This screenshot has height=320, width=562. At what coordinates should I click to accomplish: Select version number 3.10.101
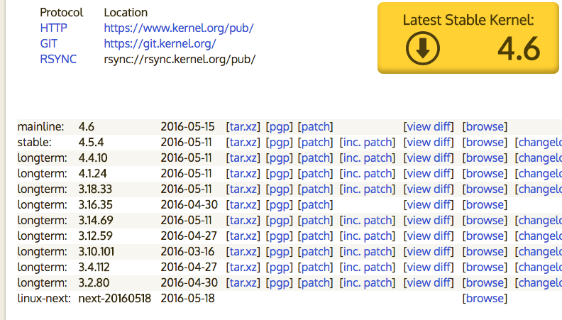pos(96,252)
